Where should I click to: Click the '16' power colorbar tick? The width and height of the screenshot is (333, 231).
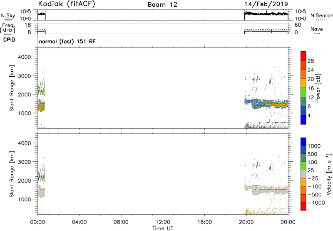click(311, 88)
